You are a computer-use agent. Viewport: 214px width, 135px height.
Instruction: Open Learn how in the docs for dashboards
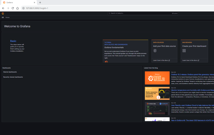pos(191,60)
